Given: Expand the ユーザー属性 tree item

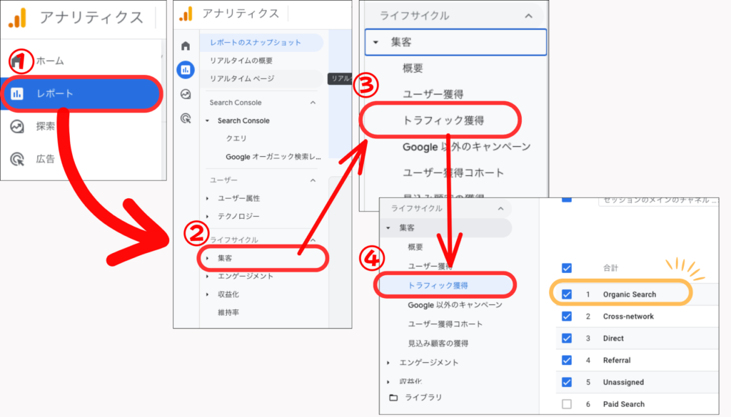Looking at the screenshot, I should (208, 198).
